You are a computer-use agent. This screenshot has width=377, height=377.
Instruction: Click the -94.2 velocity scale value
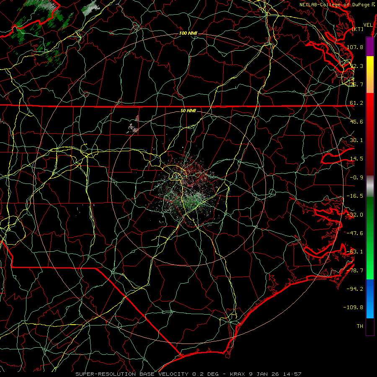(355, 289)
